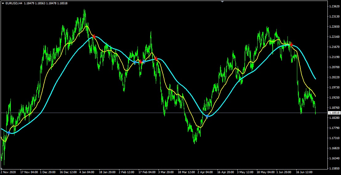Viewport: 341px width, 175px height.
Task: Select the red sell arrow after January peak
Action: click(x=94, y=37)
